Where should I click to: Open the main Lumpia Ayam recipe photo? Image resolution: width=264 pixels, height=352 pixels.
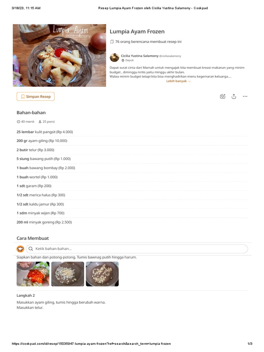(x=59, y=55)
